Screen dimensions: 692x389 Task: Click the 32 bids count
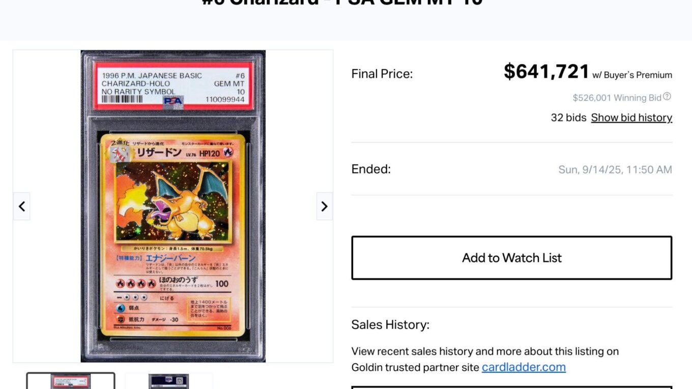568,117
